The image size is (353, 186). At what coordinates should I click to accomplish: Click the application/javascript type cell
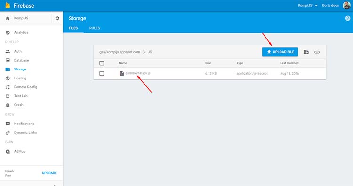(252, 73)
